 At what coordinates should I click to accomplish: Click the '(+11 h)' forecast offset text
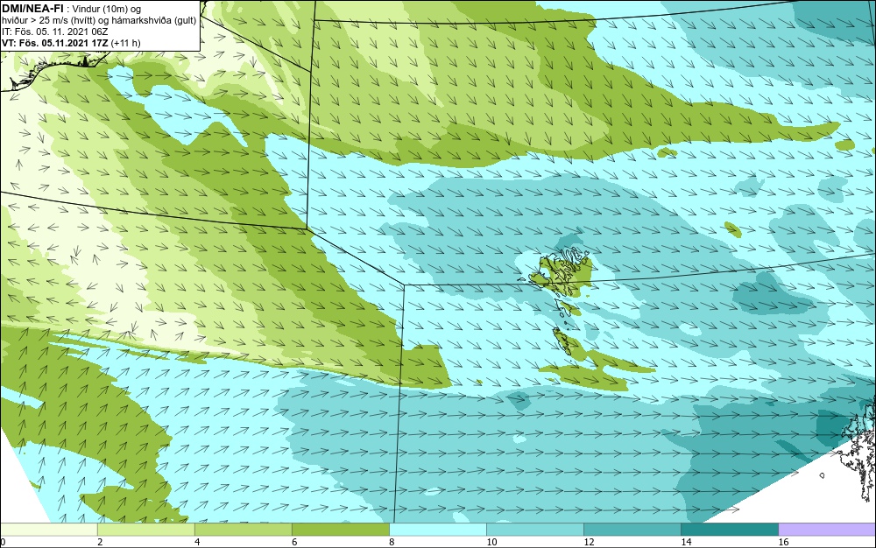click(125, 43)
